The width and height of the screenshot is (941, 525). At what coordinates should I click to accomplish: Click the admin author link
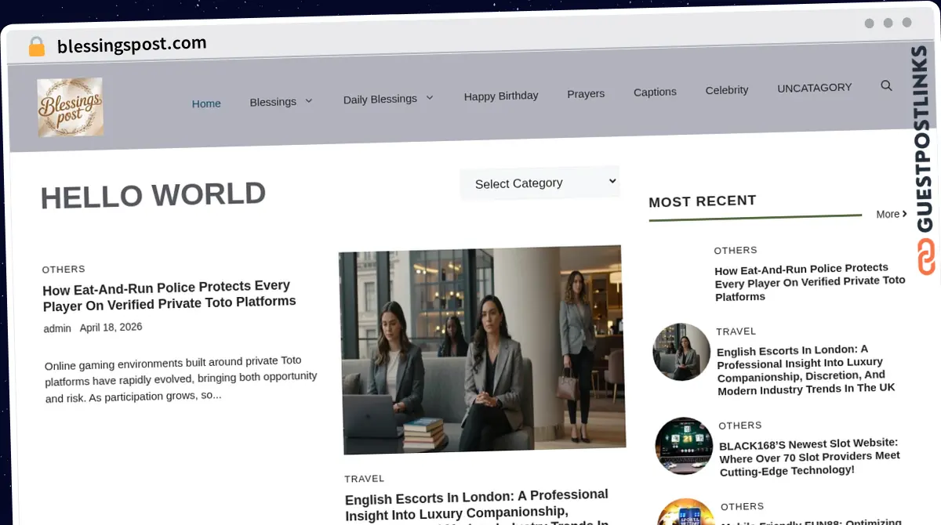pyautogui.click(x=57, y=328)
